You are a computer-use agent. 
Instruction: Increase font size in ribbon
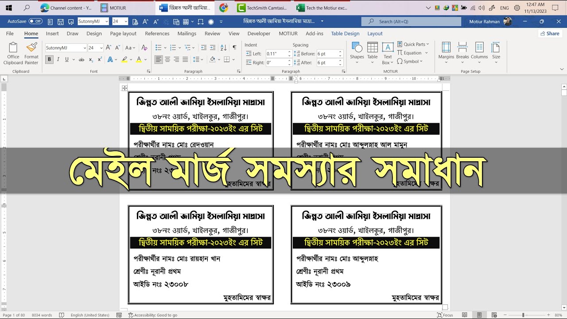(x=109, y=47)
